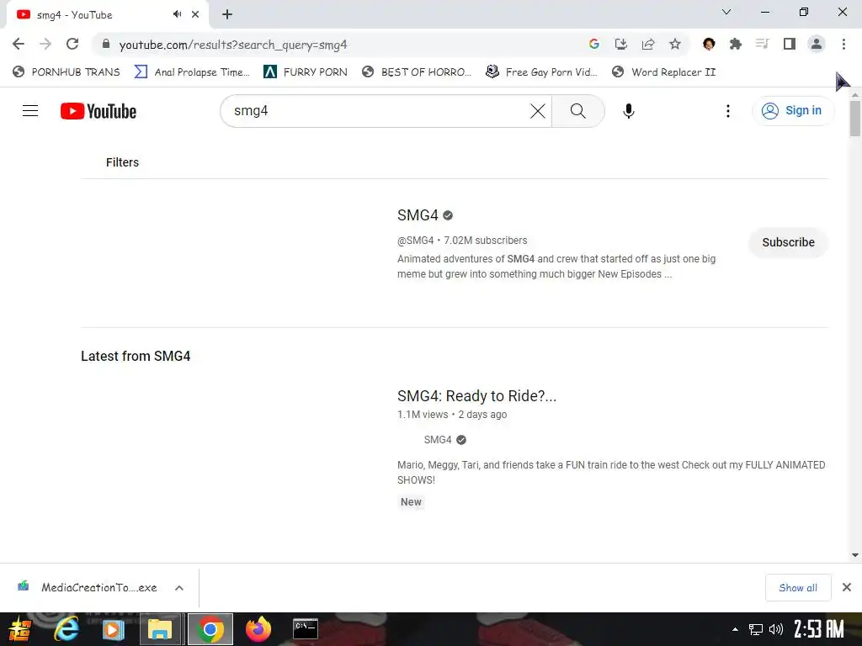Open the browser side panel
The height and width of the screenshot is (646, 862).
tap(790, 44)
